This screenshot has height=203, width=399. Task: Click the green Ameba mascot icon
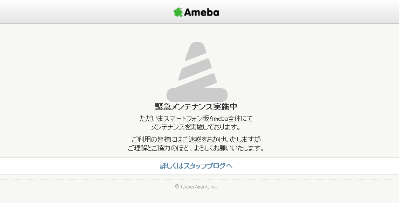click(178, 12)
